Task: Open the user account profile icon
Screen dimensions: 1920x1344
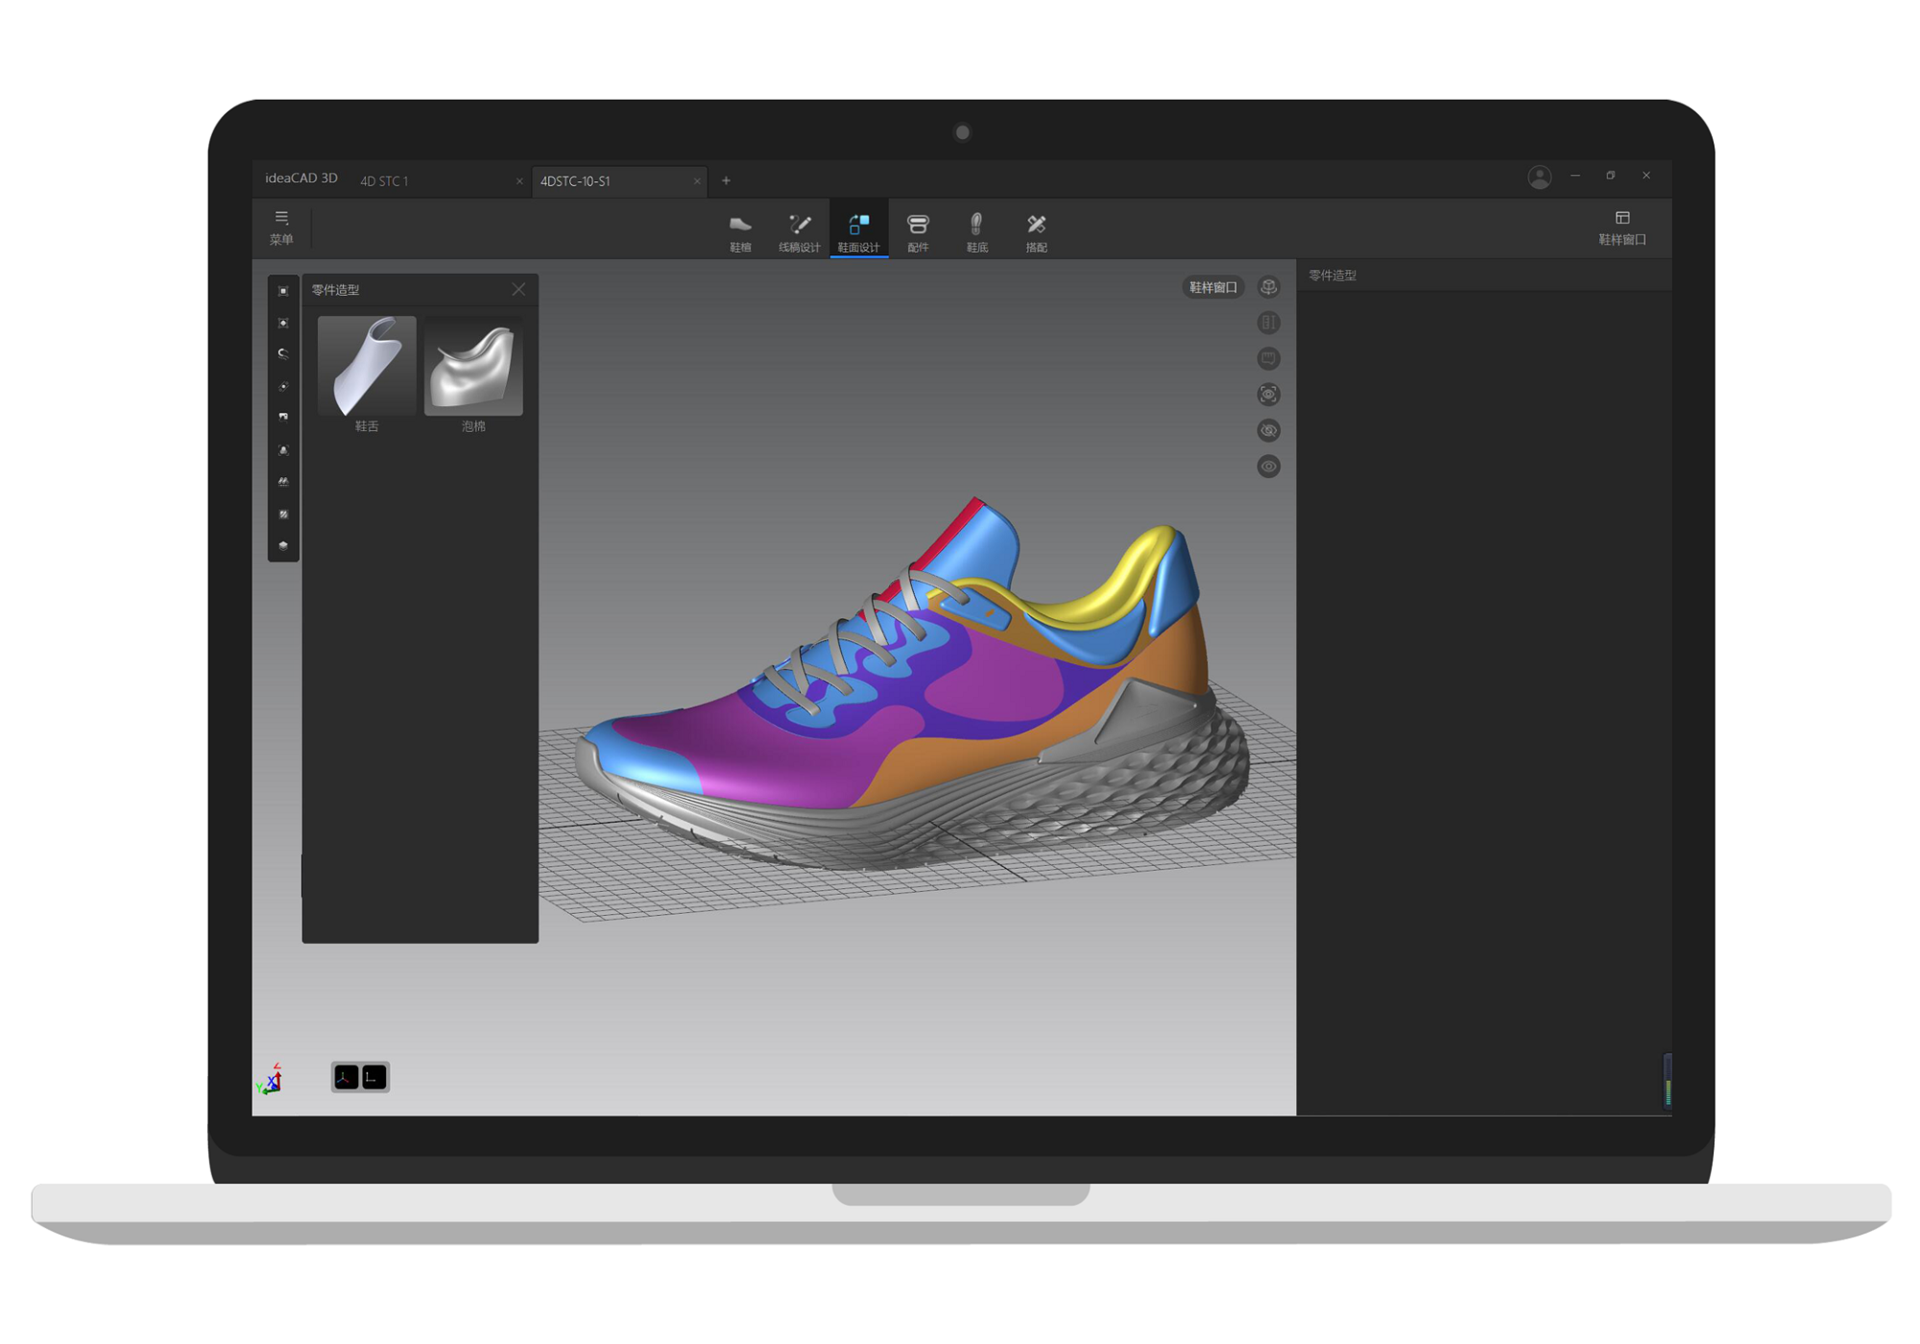Action: tap(1539, 177)
